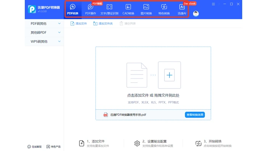This screenshot has width=267, height=151.
Task: Click the 支持PDF、XLSX、XLS、PPTX、PPT格式 text
Action: tap(153, 102)
